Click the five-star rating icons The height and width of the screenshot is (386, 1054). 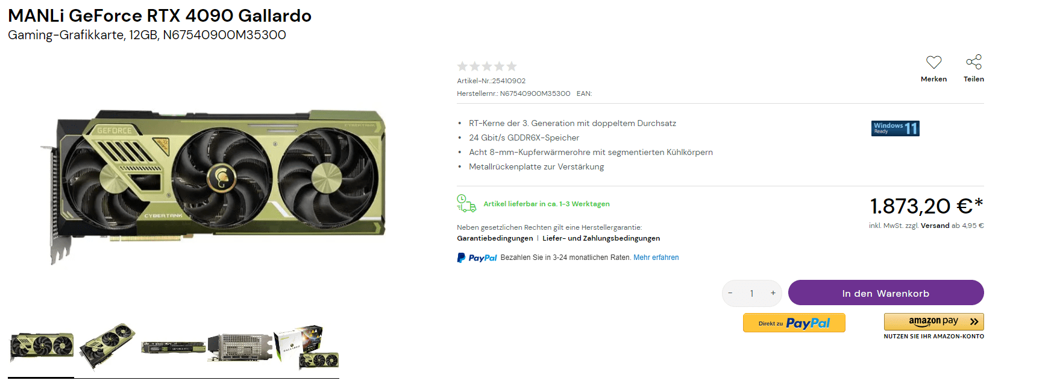tap(487, 66)
